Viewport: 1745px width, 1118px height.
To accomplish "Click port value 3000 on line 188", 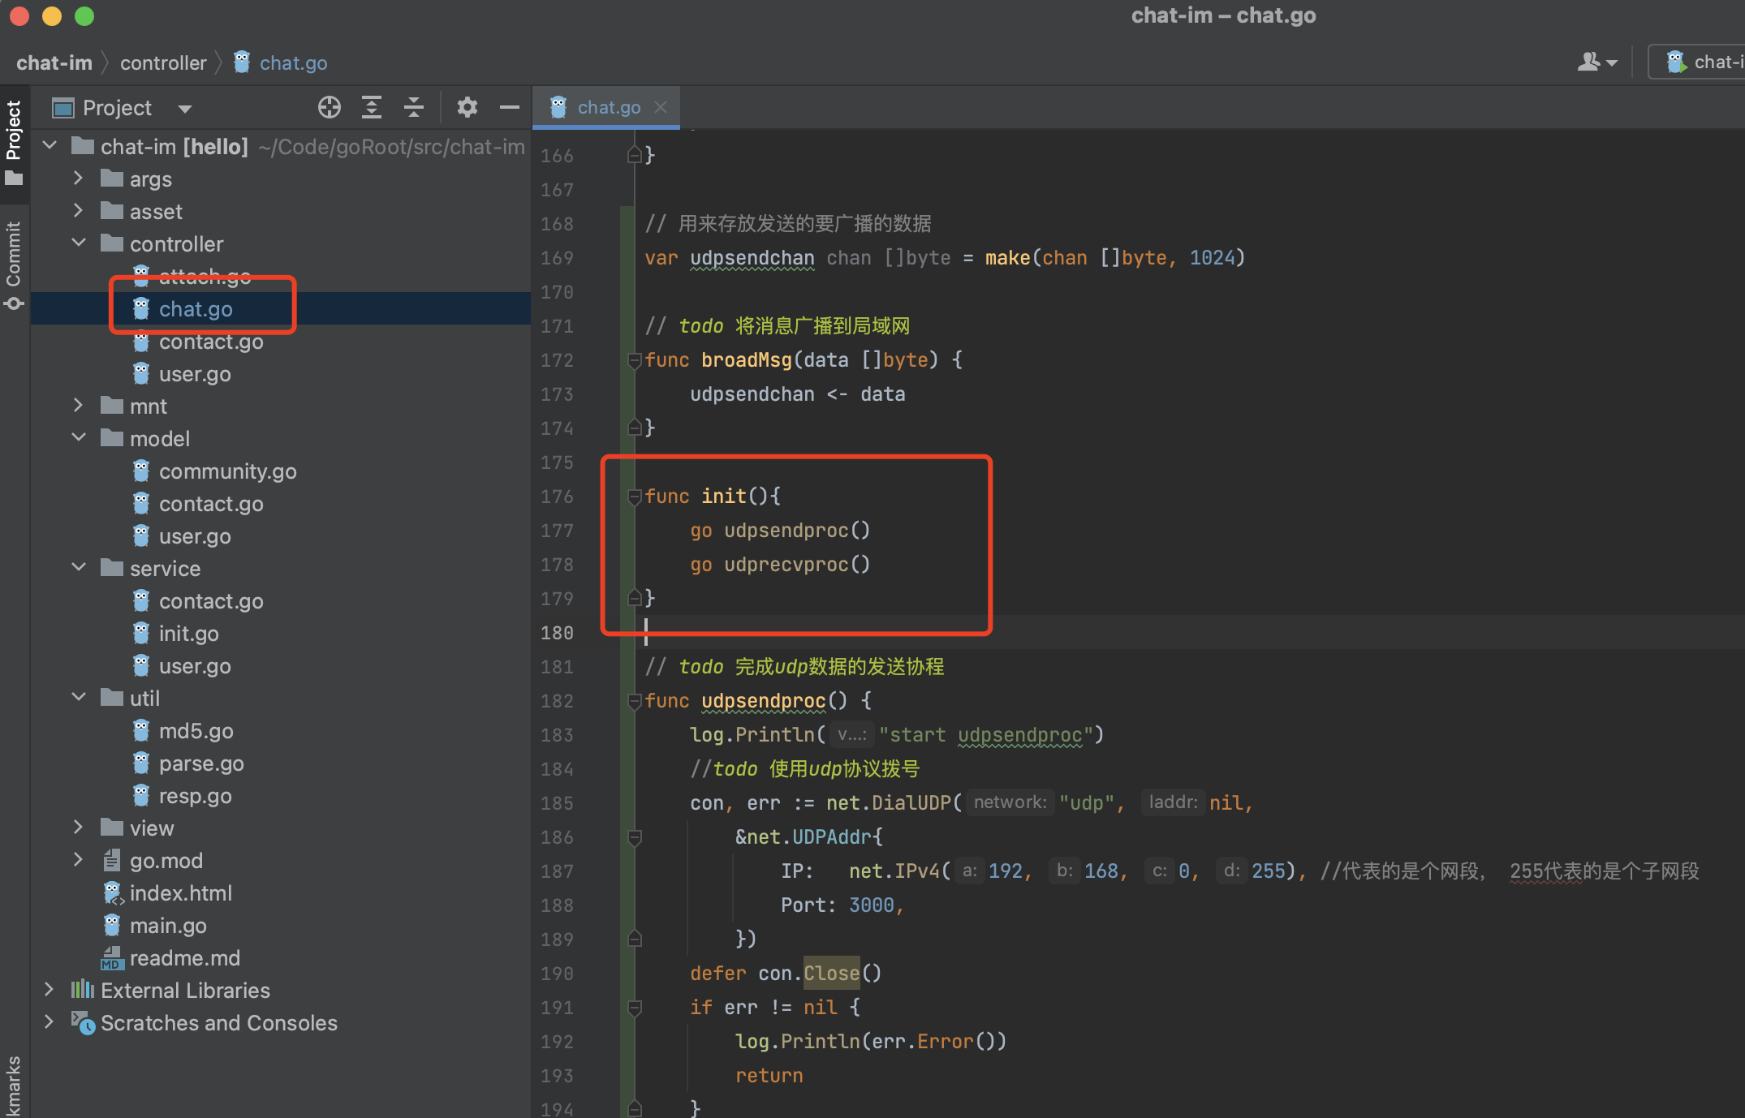I will [871, 905].
